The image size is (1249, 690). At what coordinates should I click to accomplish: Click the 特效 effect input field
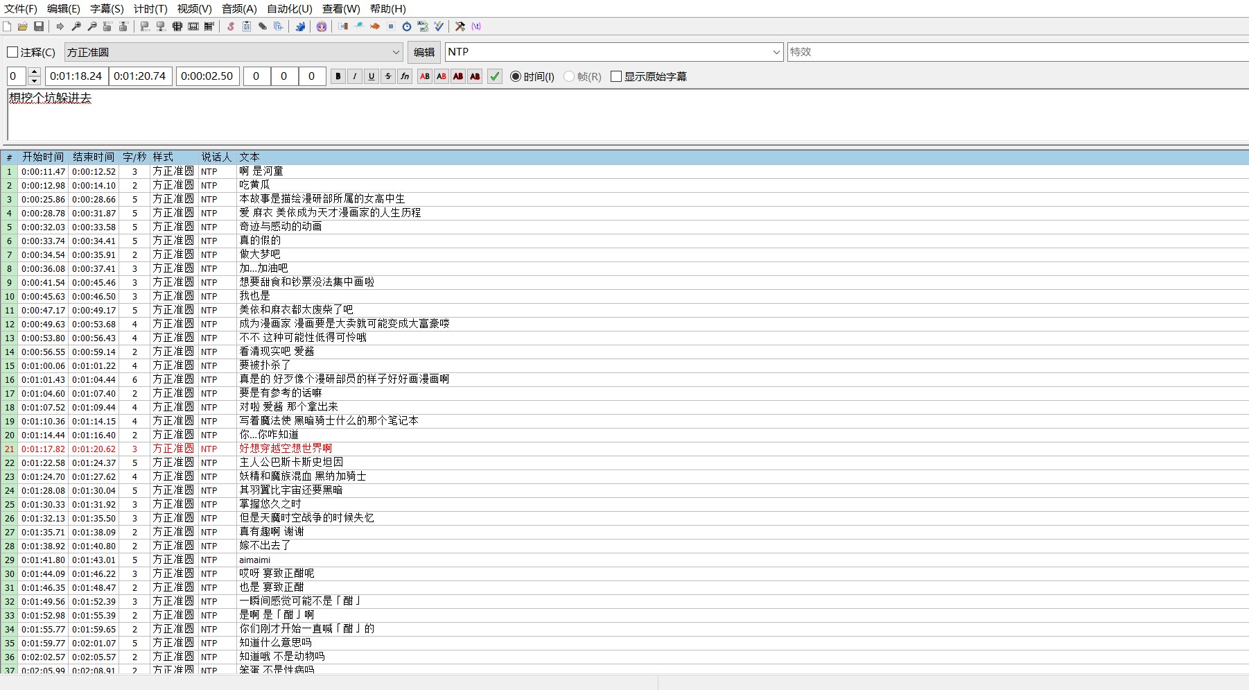(1017, 52)
